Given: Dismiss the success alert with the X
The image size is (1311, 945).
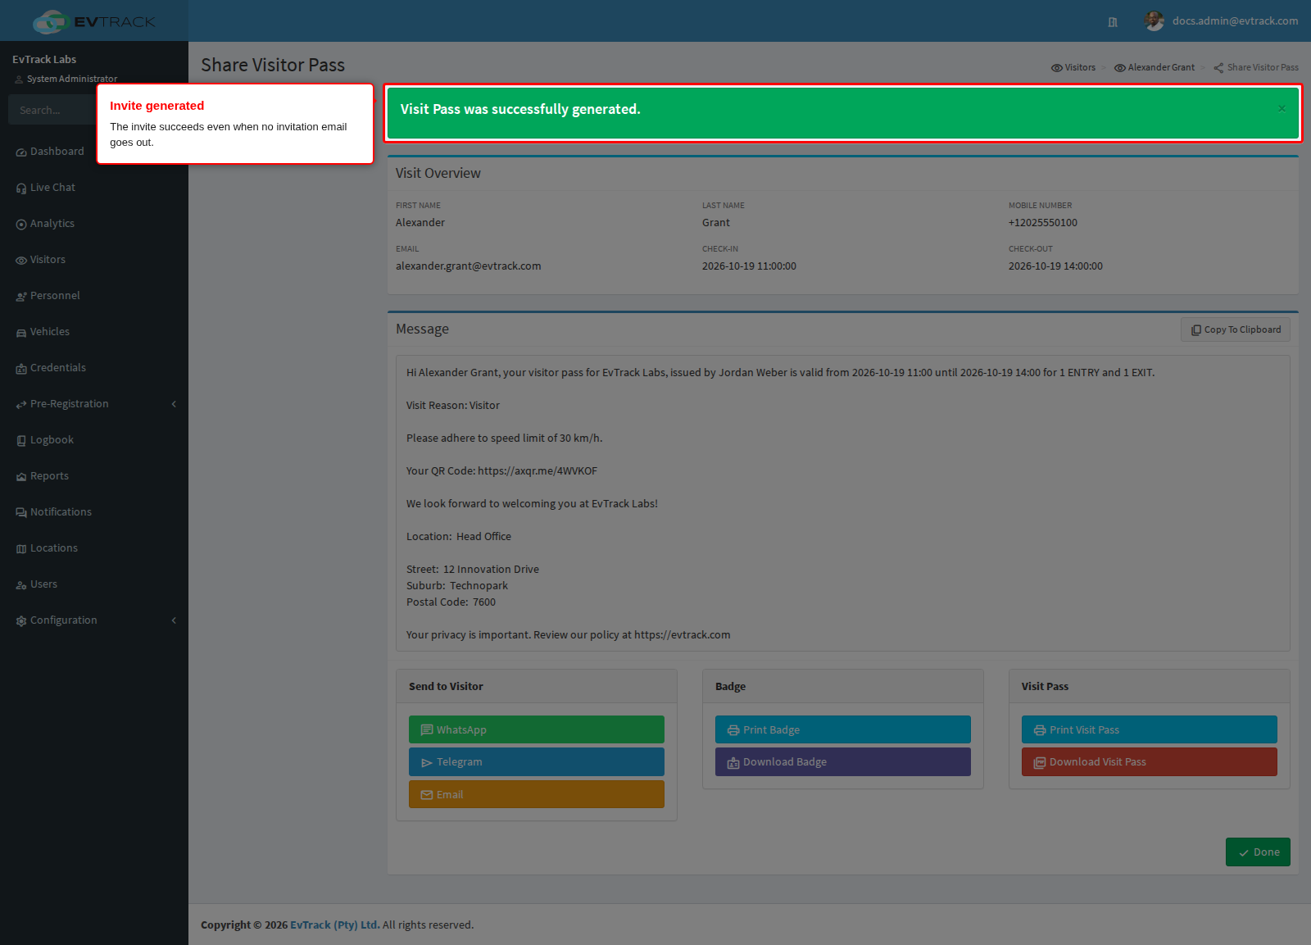Looking at the screenshot, I should click(1282, 108).
